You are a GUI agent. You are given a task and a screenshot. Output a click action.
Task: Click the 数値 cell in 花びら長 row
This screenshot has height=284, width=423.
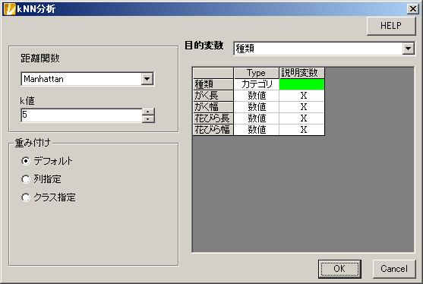click(x=256, y=118)
